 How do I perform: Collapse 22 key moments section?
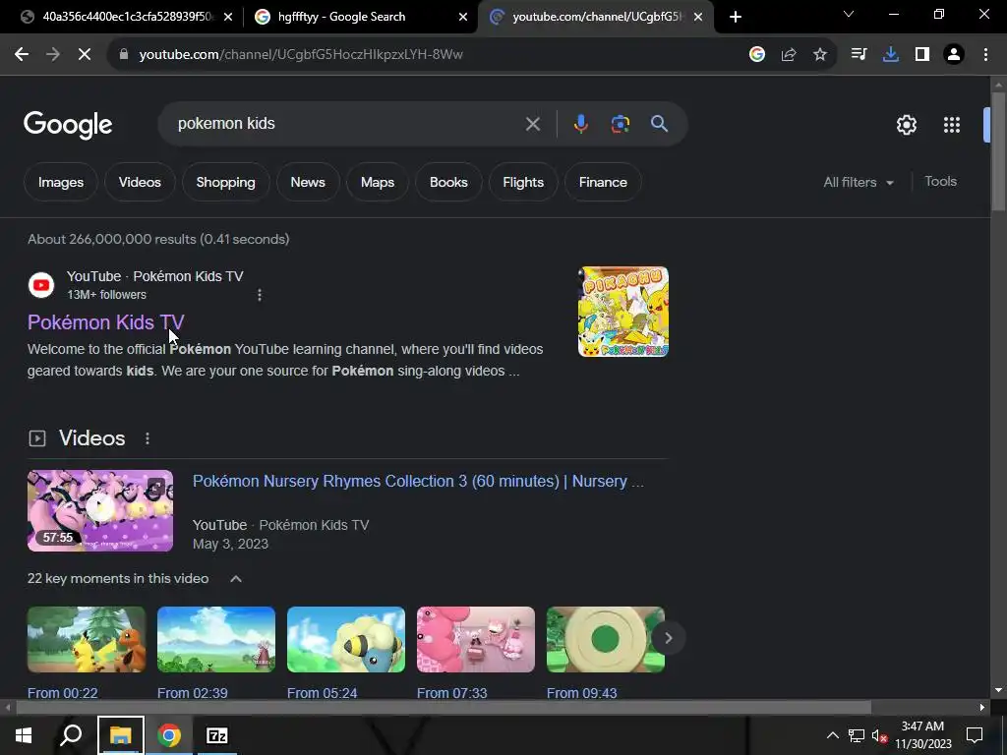tap(236, 578)
